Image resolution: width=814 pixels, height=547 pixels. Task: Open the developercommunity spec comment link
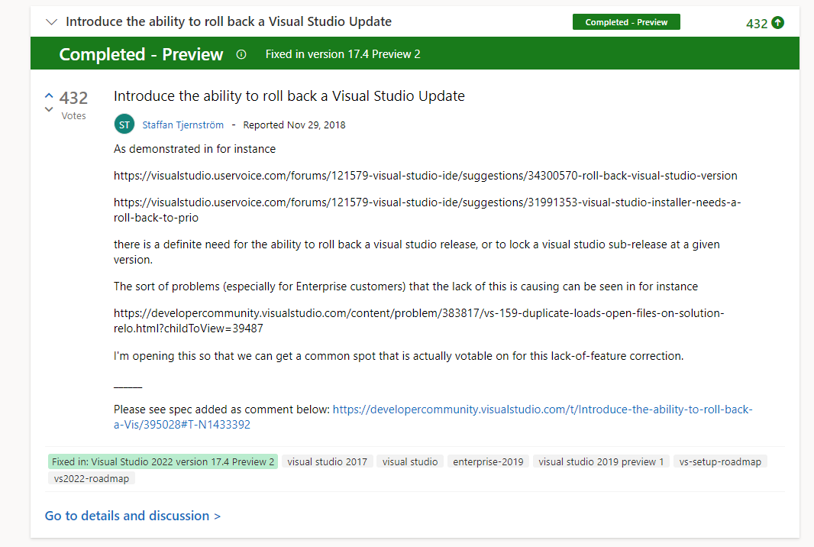click(433, 416)
